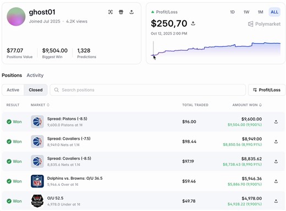Click the magnifier icon in the search box

click(x=57, y=90)
